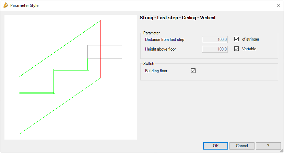Open help with the ? button

pos(268,146)
